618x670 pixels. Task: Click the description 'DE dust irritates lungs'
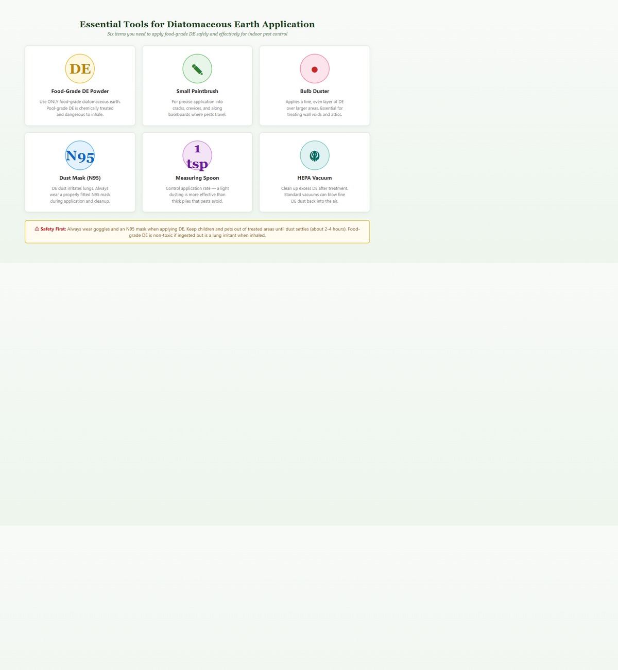click(x=80, y=195)
